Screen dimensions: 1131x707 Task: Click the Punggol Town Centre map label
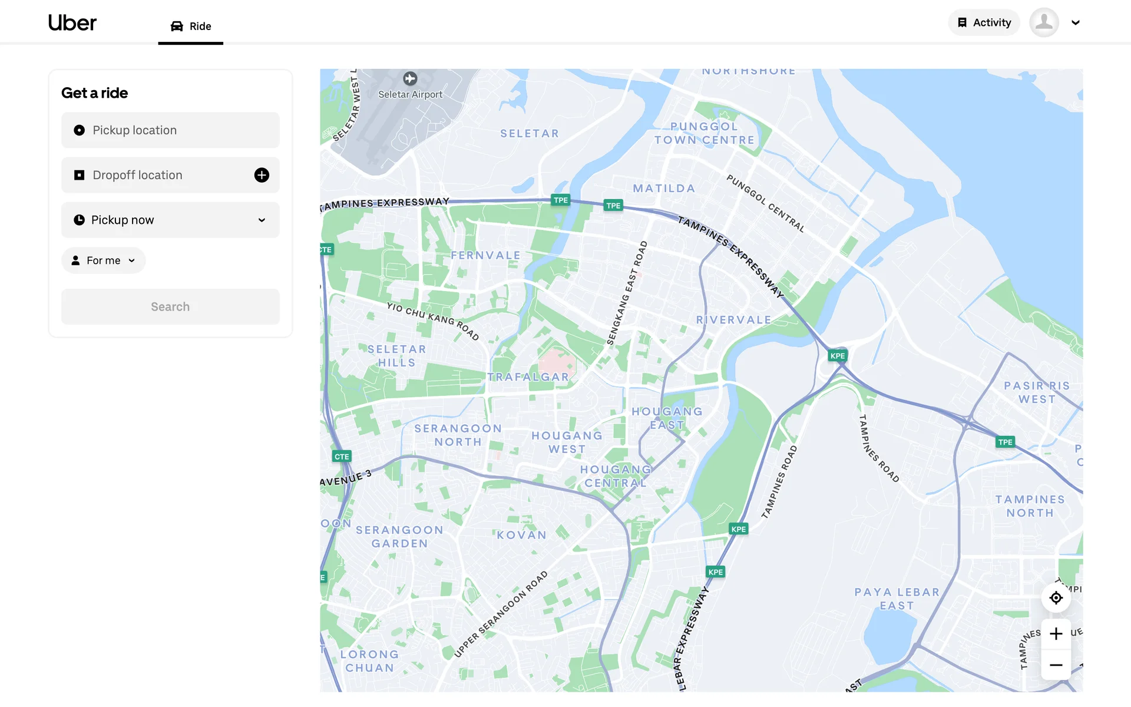click(704, 133)
